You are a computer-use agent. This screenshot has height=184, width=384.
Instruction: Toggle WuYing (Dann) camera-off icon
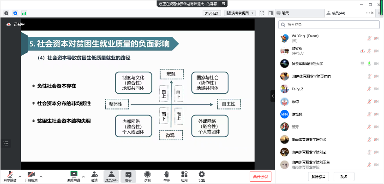pyautogui.click(x=376, y=38)
